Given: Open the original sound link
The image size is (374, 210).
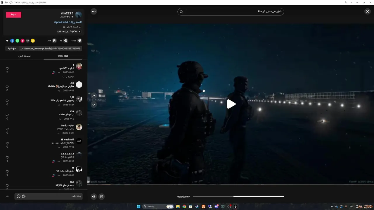Looking at the screenshot, I should point(72,27).
